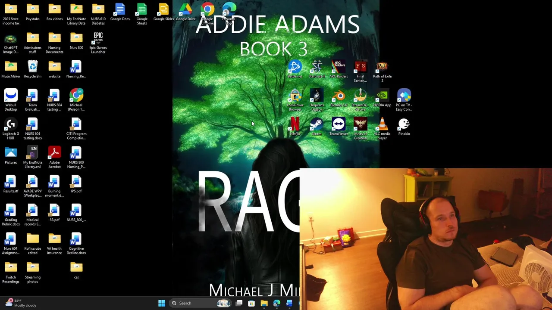Launch the Google Sheets shortcut
Viewport: 552px width, 310px height.
[x=142, y=14]
